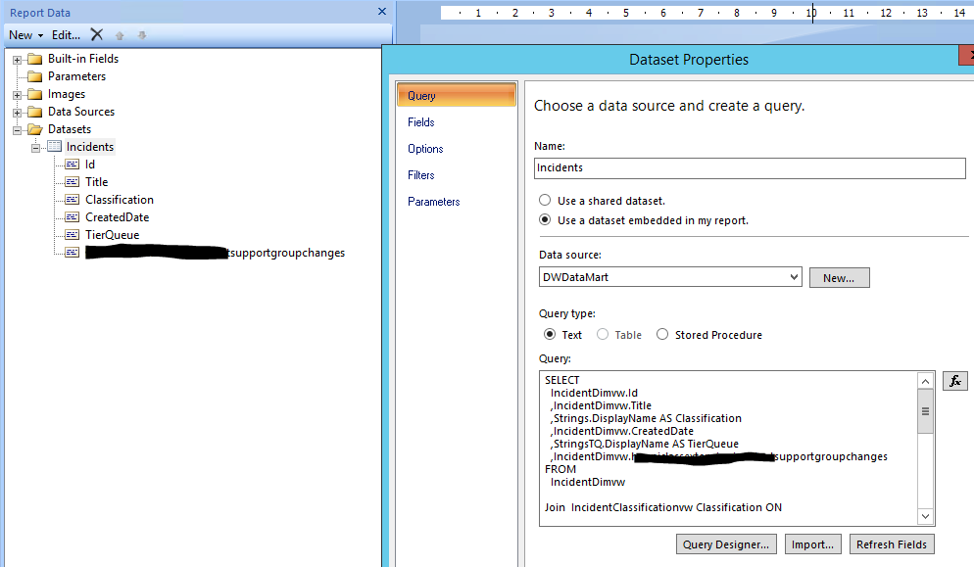This screenshot has width=974, height=567.
Task: Collapse the Datasets tree node
Action: [x=18, y=129]
